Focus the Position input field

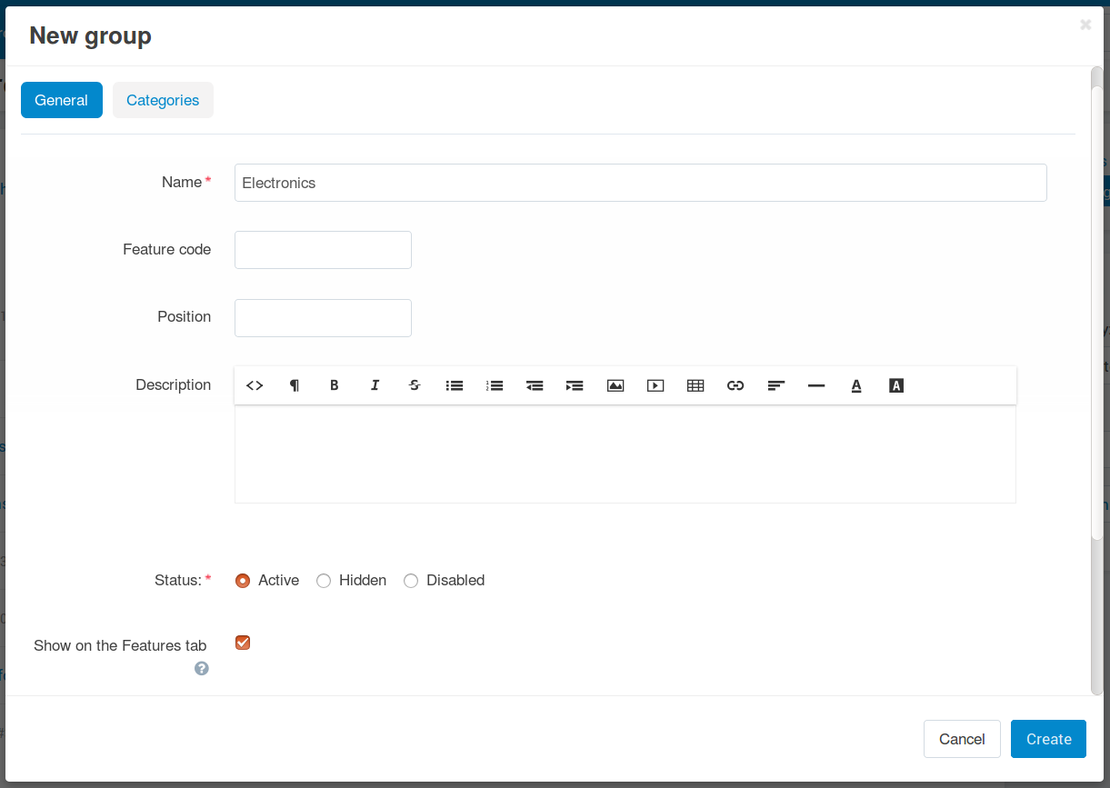(x=323, y=318)
